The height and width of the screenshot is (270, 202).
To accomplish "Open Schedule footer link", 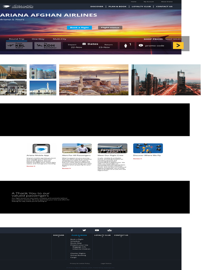I will click(x=75, y=241).
